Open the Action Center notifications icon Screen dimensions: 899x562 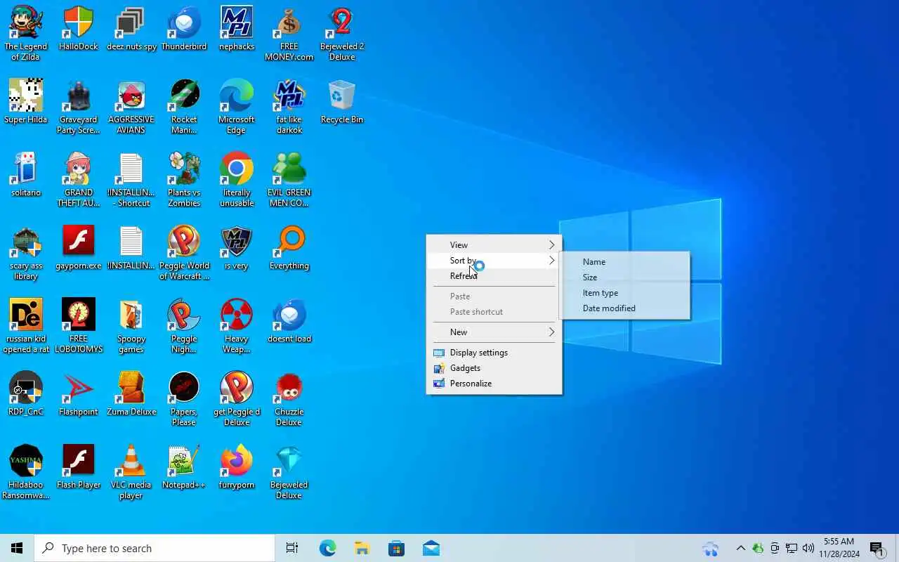coord(877,548)
